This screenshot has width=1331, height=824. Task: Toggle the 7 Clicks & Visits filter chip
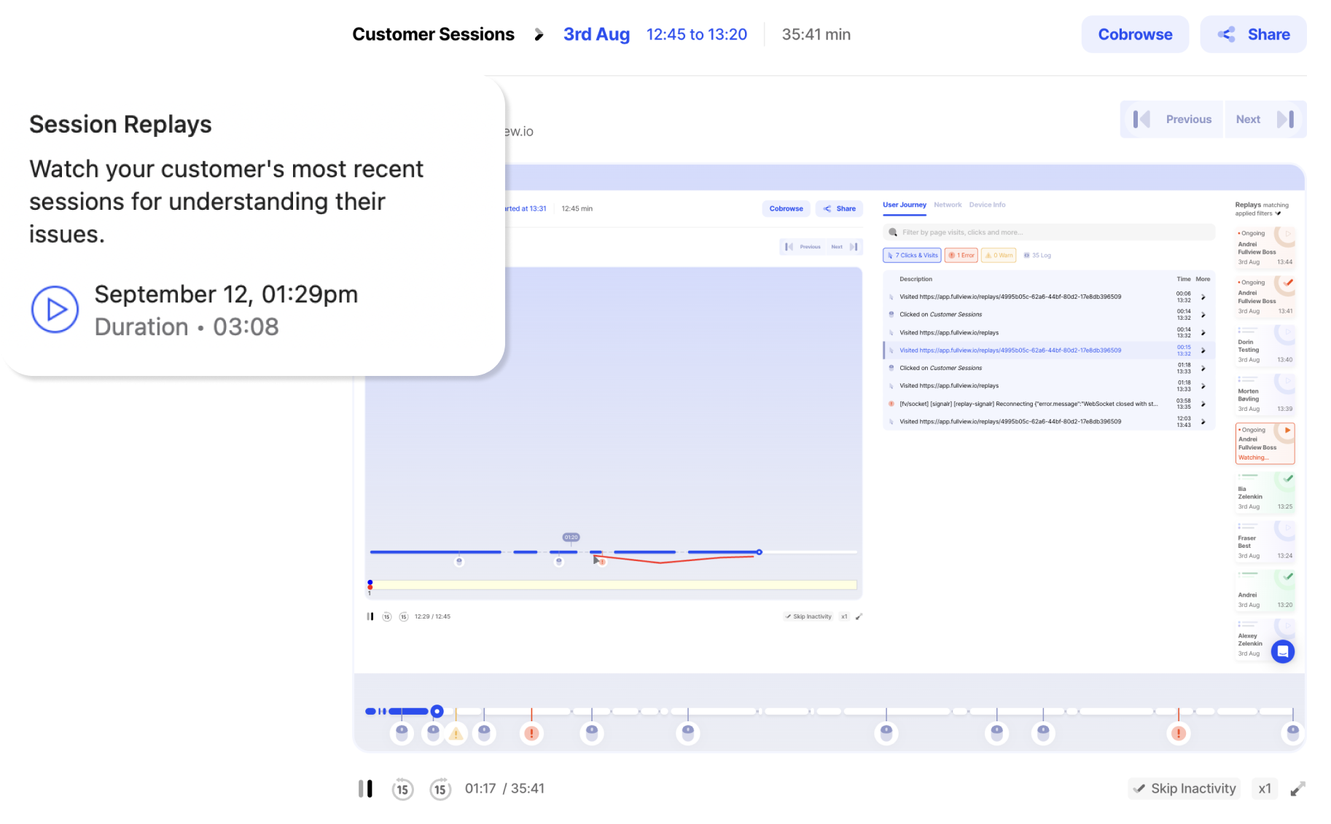[x=913, y=255]
